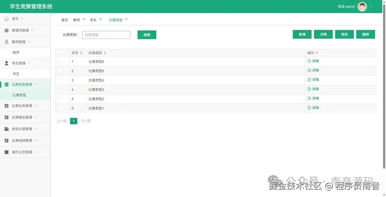Select the 比赛类型 tab
This screenshot has height=197, width=386.
116,20
